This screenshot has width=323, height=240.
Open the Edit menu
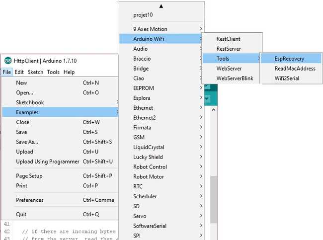[19, 72]
